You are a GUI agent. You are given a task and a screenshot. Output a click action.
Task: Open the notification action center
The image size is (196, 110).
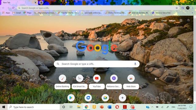click(x=191, y=107)
